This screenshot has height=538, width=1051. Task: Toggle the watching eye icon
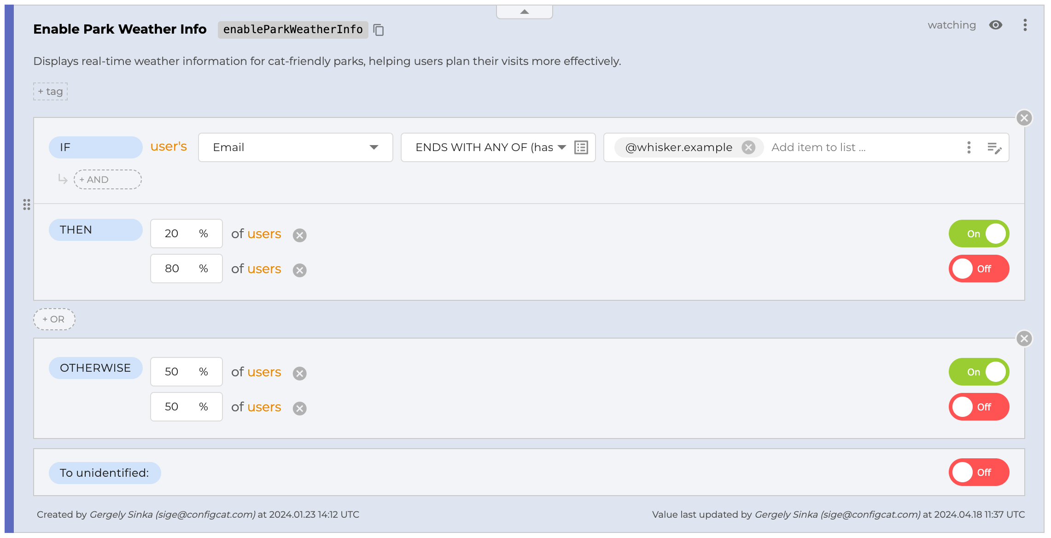pyautogui.click(x=995, y=25)
